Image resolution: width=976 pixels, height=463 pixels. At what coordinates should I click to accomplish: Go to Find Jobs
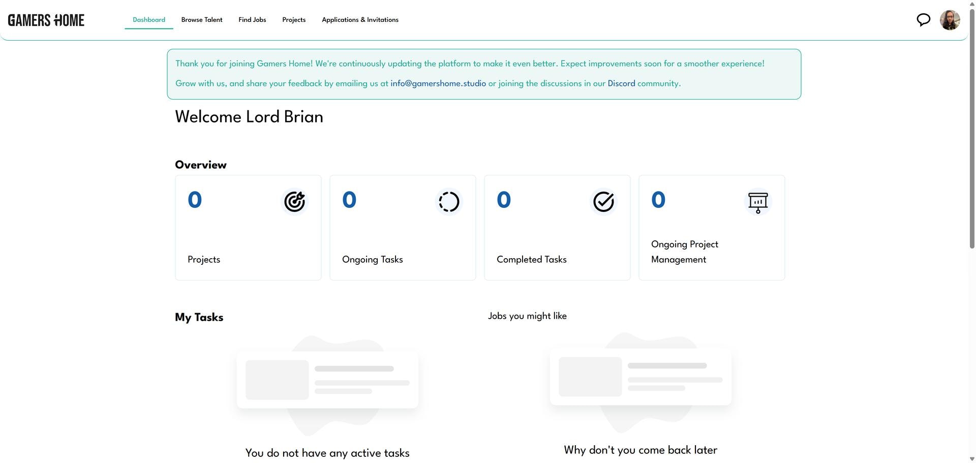(252, 20)
